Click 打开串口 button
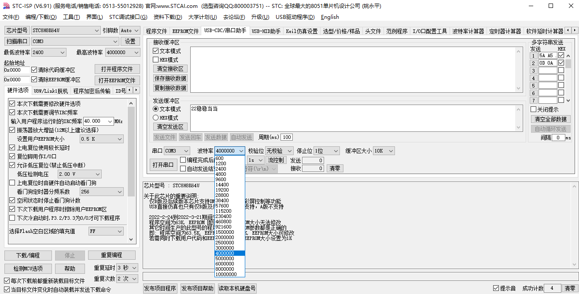The width and height of the screenshot is (579, 294). tap(163, 165)
